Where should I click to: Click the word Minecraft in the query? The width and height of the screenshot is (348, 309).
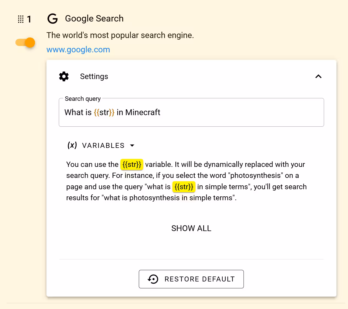coord(143,112)
